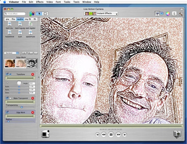This screenshot has height=144, width=187.
Task: Adjust the Ratio slider
Action: click(x=19, y=90)
